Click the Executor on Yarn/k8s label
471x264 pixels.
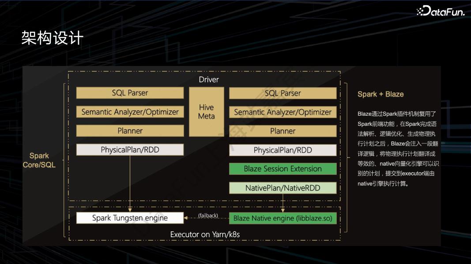(x=205, y=235)
